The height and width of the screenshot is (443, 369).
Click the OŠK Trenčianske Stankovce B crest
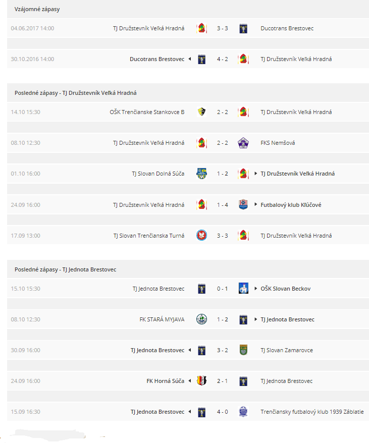(201, 112)
